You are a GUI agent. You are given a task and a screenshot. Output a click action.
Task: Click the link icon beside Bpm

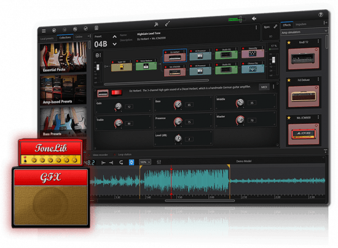coord(275,26)
